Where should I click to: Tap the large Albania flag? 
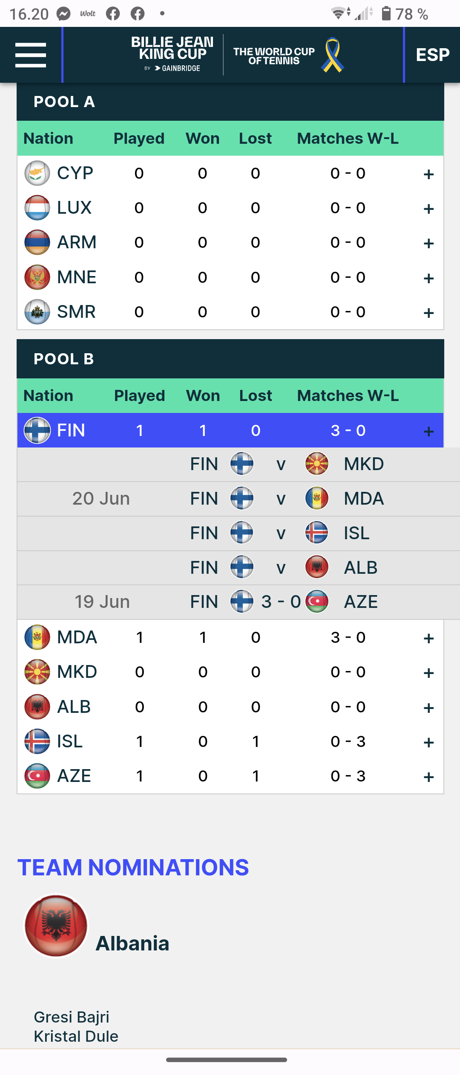(56, 926)
